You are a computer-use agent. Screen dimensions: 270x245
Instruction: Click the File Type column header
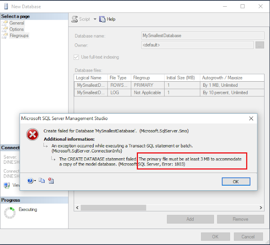[x=119, y=77]
